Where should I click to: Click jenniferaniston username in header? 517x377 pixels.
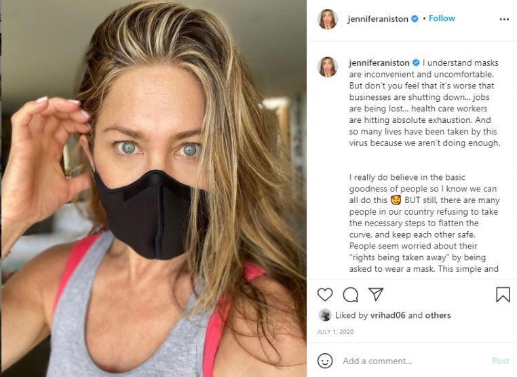tap(378, 19)
